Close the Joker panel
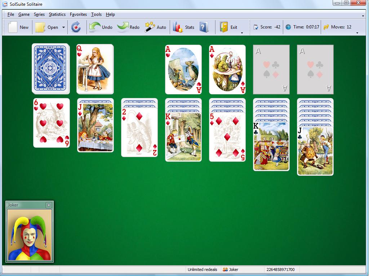 [x=49, y=205]
